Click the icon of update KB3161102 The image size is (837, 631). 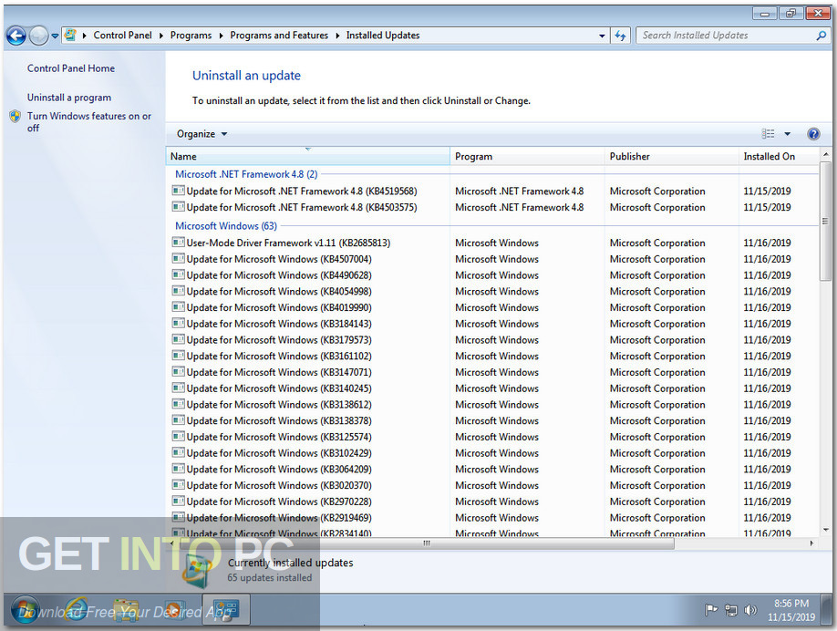click(179, 356)
